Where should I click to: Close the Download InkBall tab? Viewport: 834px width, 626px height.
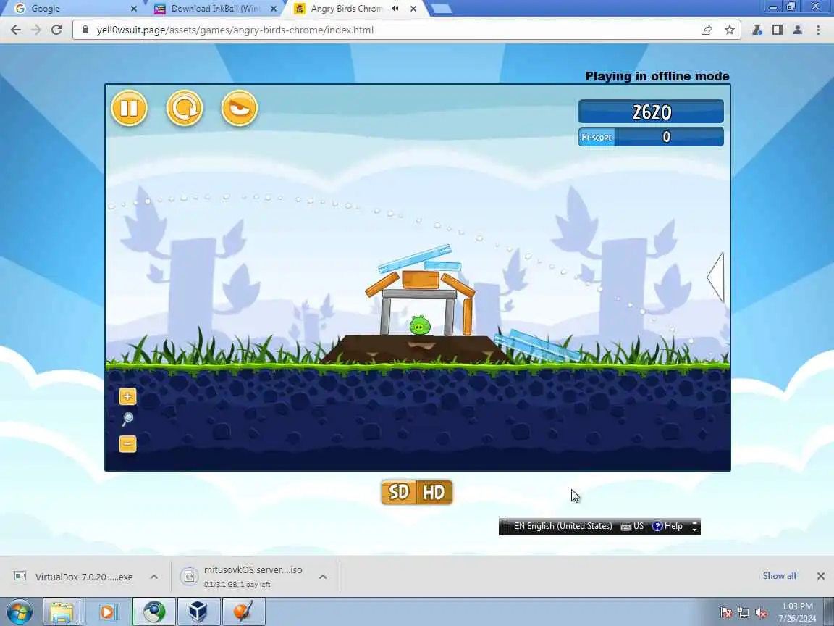pyautogui.click(x=274, y=9)
